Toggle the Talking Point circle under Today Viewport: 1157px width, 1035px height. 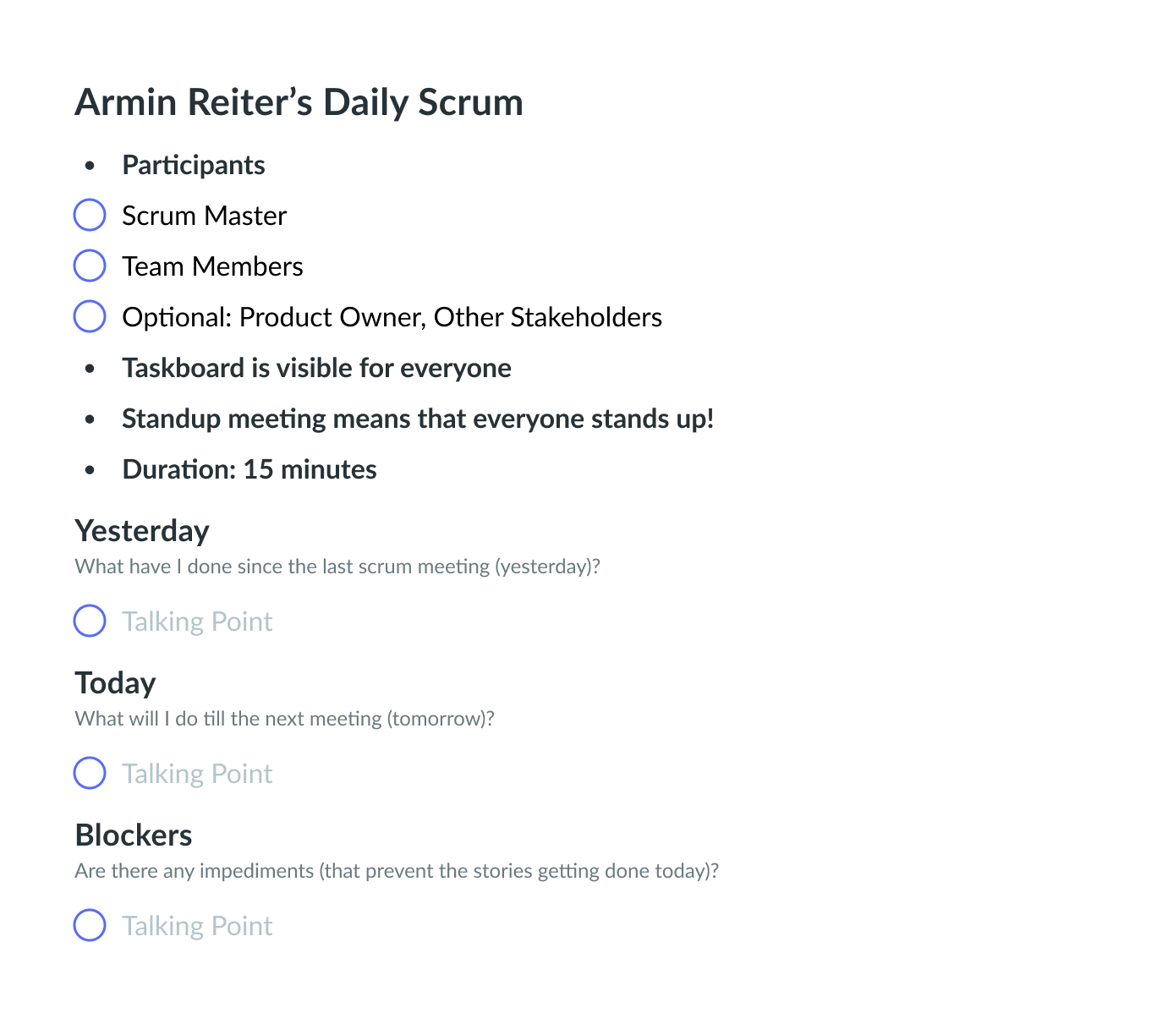point(90,773)
